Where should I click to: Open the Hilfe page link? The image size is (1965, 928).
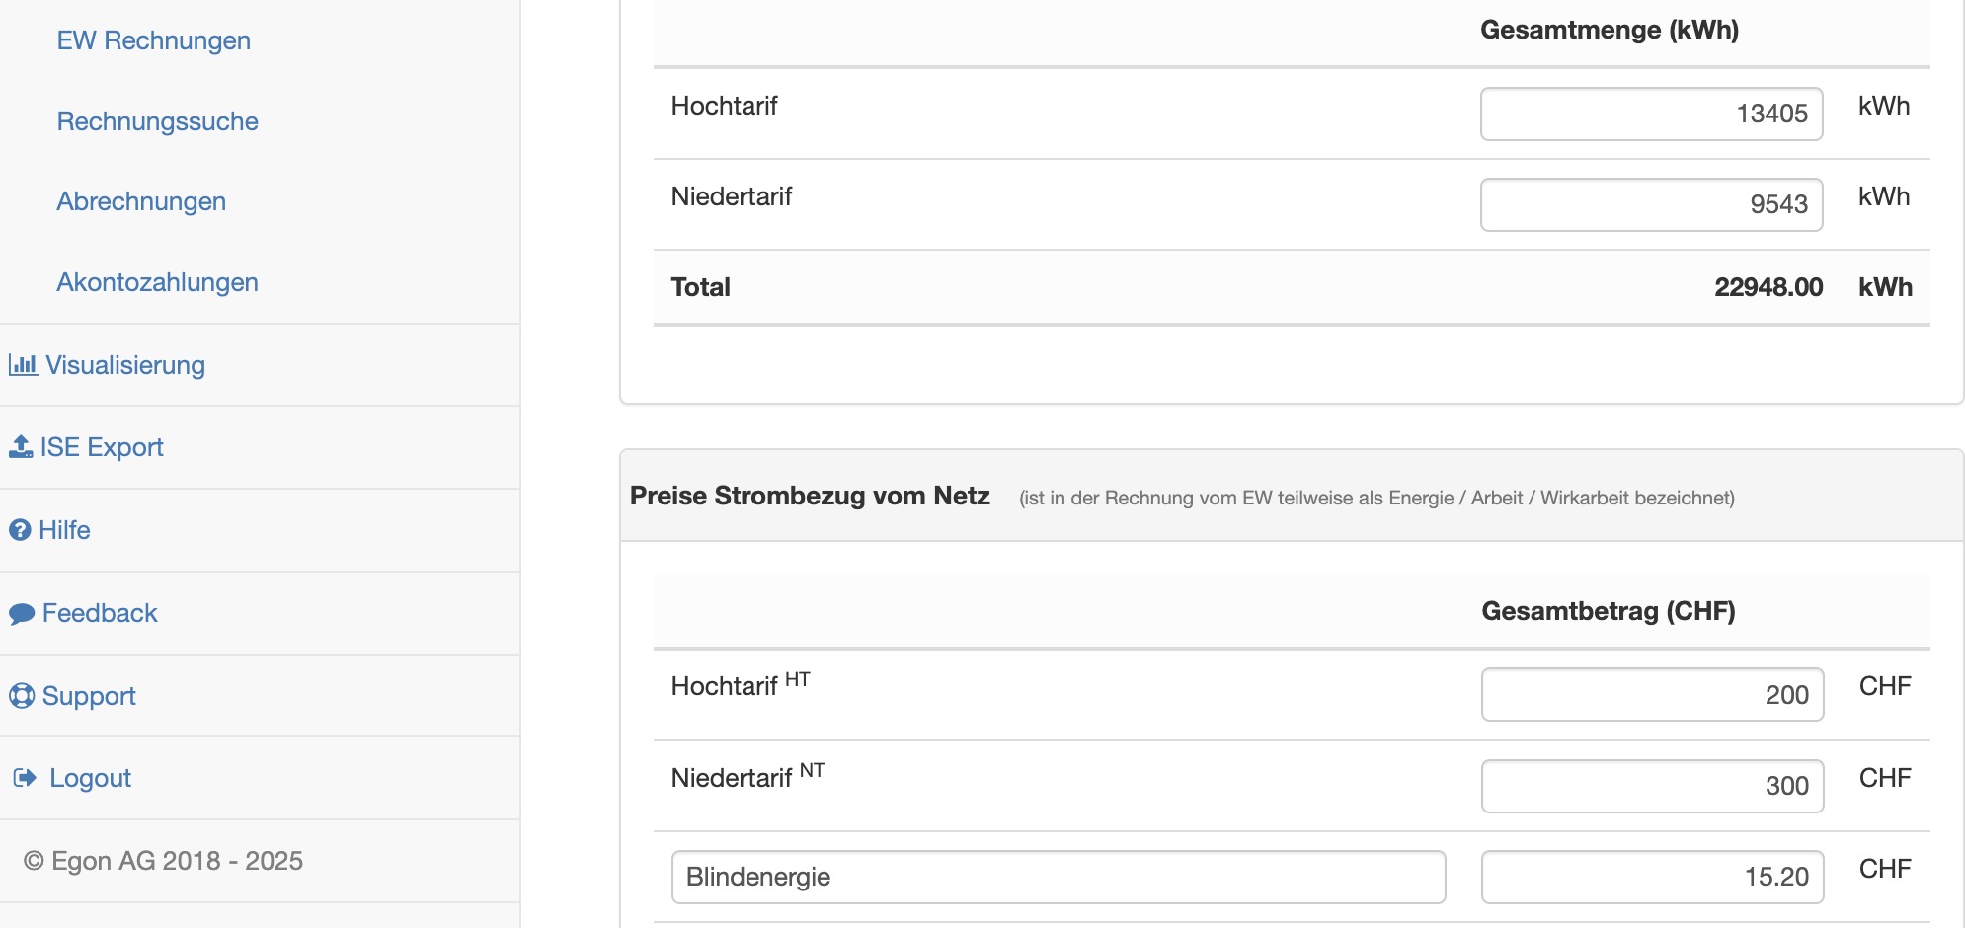[x=64, y=530]
